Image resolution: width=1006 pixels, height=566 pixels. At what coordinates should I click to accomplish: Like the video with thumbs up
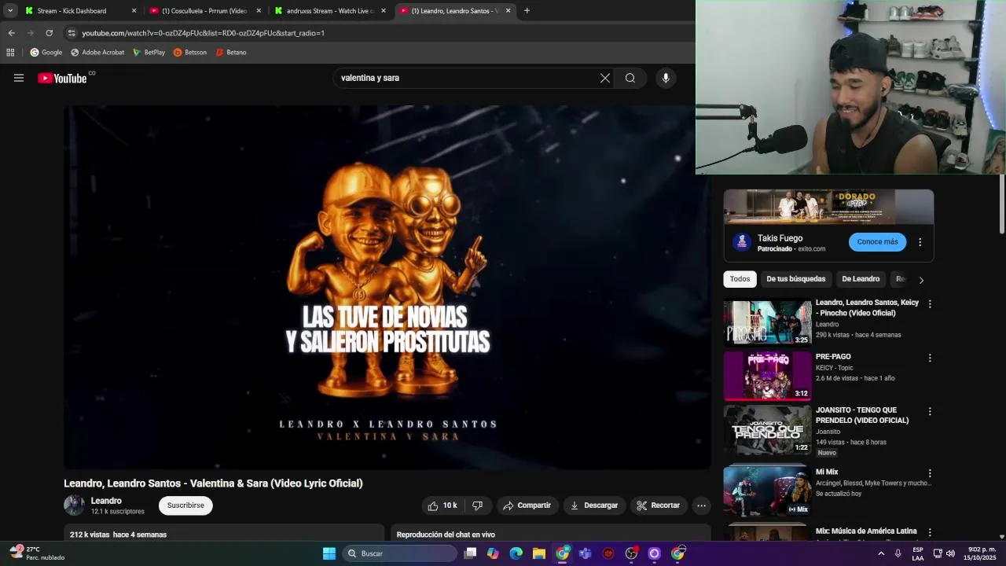(x=442, y=505)
